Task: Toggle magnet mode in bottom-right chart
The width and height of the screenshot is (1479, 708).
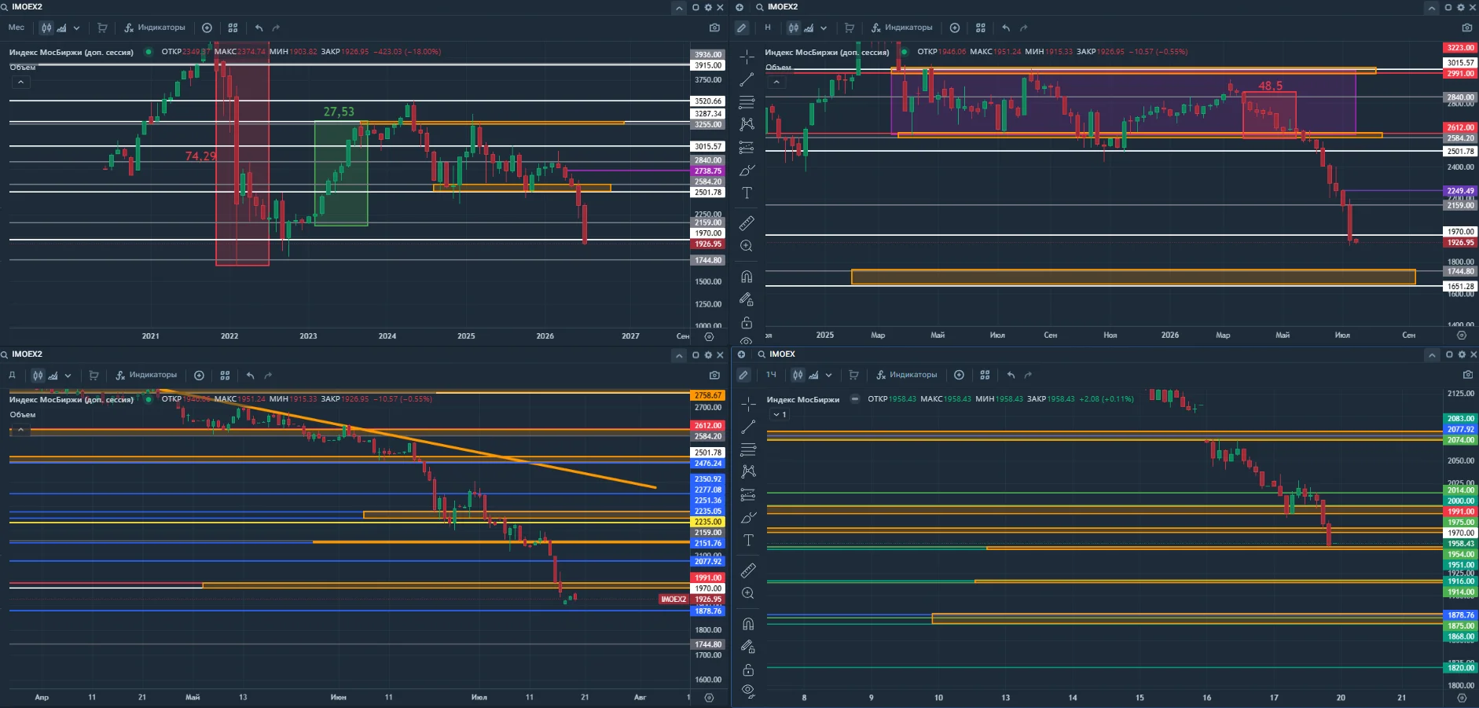Action: click(748, 624)
